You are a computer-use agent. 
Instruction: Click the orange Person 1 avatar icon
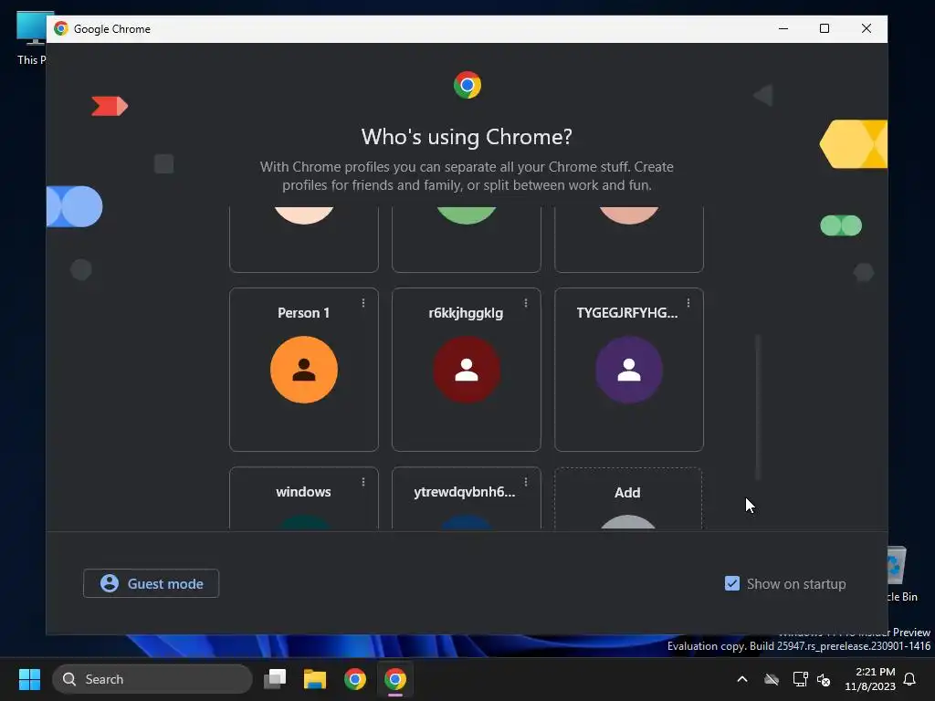point(303,370)
